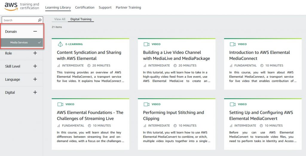306x156 pixels.
Task: Click video icon on Introduction to AWS Elemental MediaConnect card
Action: coord(232,44)
